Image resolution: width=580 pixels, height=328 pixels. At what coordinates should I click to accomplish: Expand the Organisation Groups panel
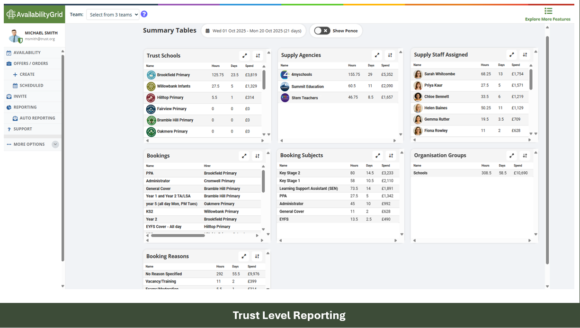[512, 155]
